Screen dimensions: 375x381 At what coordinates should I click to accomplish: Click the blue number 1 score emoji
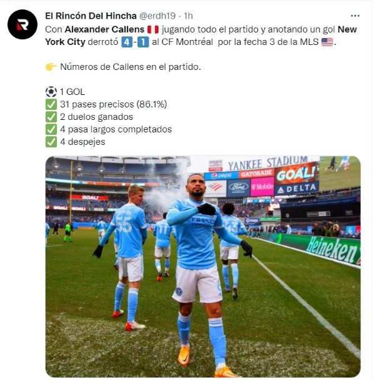click(143, 42)
